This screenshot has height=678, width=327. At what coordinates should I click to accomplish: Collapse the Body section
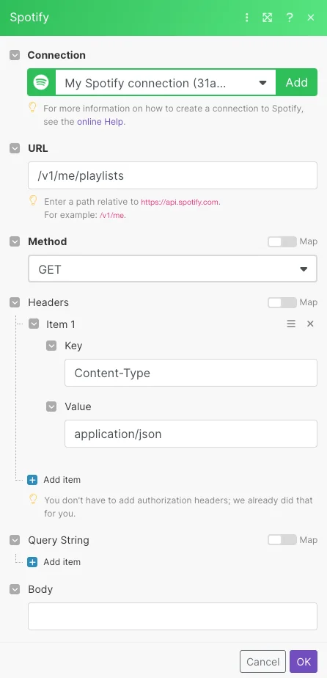(15, 589)
